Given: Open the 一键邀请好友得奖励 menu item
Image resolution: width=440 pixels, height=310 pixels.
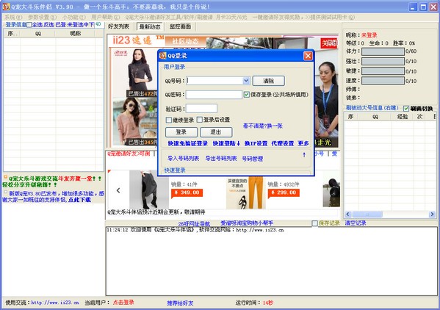Looking at the screenshot, I should pos(303,18).
